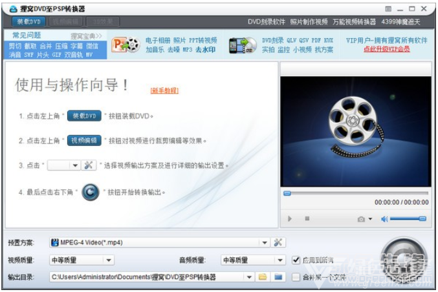
Task: Expand the snapshot options arrow
Action: tap(370, 219)
